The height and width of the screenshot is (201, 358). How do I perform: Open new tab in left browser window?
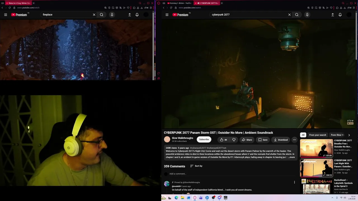(x=34, y=3)
